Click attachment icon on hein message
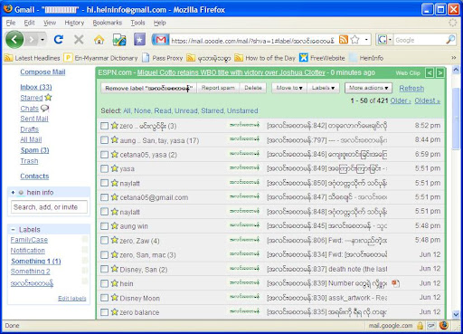This screenshot has width=463, height=334. click(395, 283)
